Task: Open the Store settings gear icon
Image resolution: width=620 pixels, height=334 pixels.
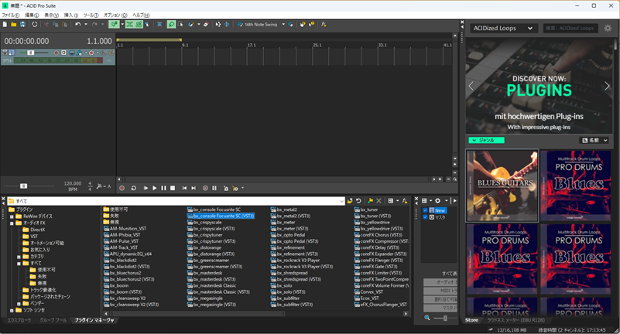Action: click(608, 29)
